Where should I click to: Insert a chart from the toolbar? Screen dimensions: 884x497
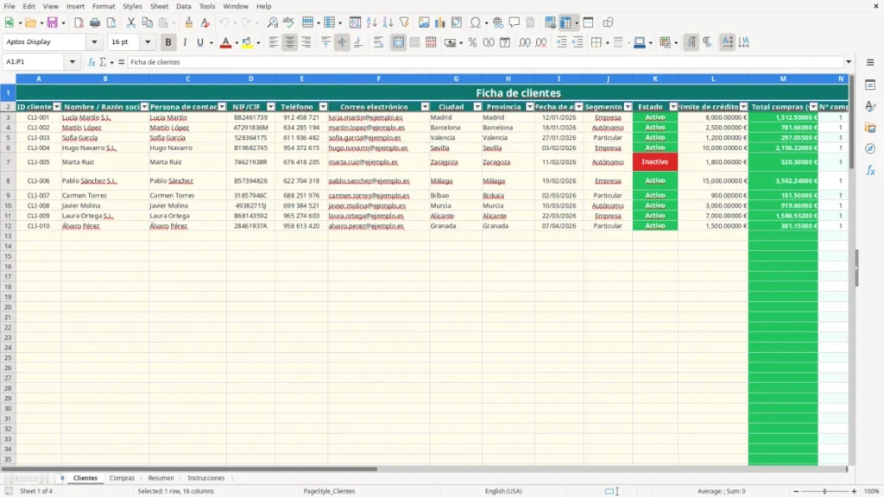coord(440,22)
